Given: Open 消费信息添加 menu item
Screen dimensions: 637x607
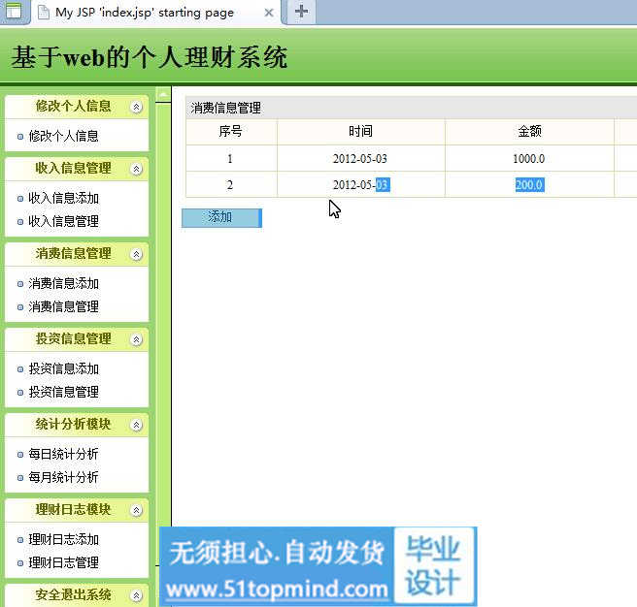Looking at the screenshot, I should coord(63,283).
